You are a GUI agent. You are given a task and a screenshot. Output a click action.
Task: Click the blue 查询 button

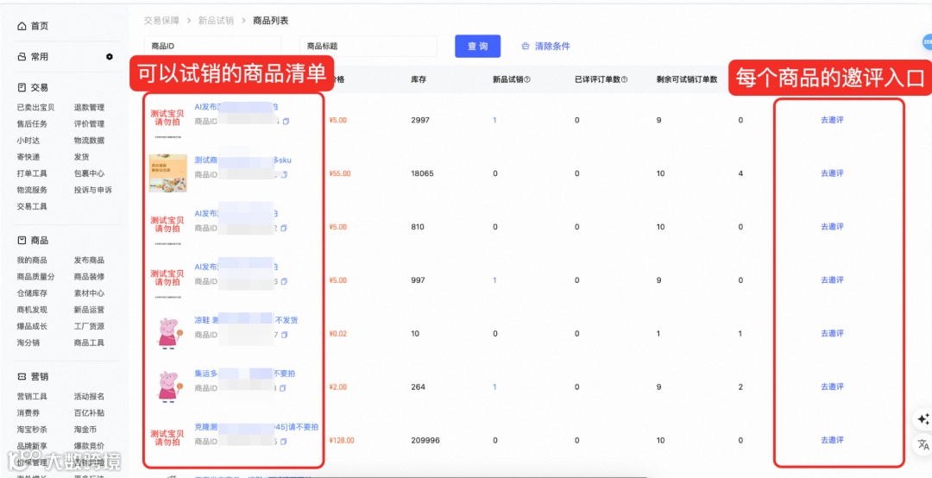coord(478,47)
